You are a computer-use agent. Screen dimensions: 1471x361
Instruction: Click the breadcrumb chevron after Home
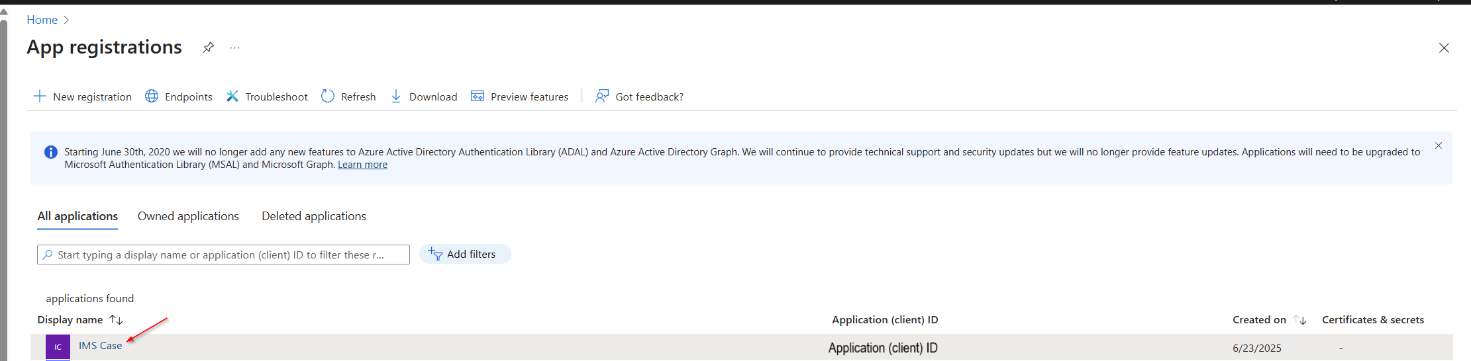pyautogui.click(x=66, y=20)
